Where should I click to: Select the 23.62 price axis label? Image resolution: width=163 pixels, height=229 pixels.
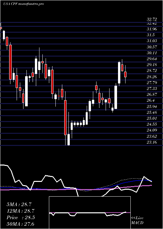[x=152, y=136]
